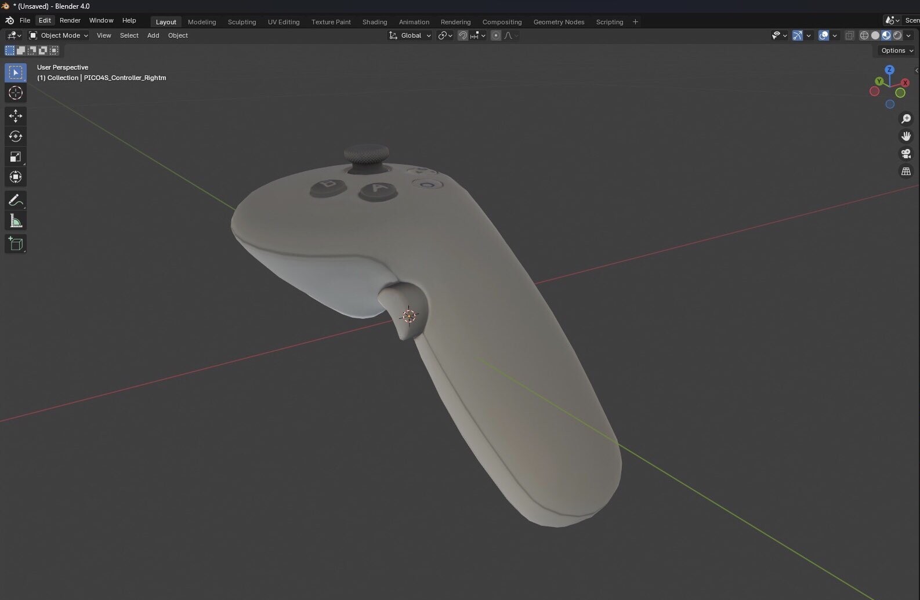Viewport: 920px width, 600px height.
Task: Select the Cursor tool in the toolbar
Action: pos(16,93)
